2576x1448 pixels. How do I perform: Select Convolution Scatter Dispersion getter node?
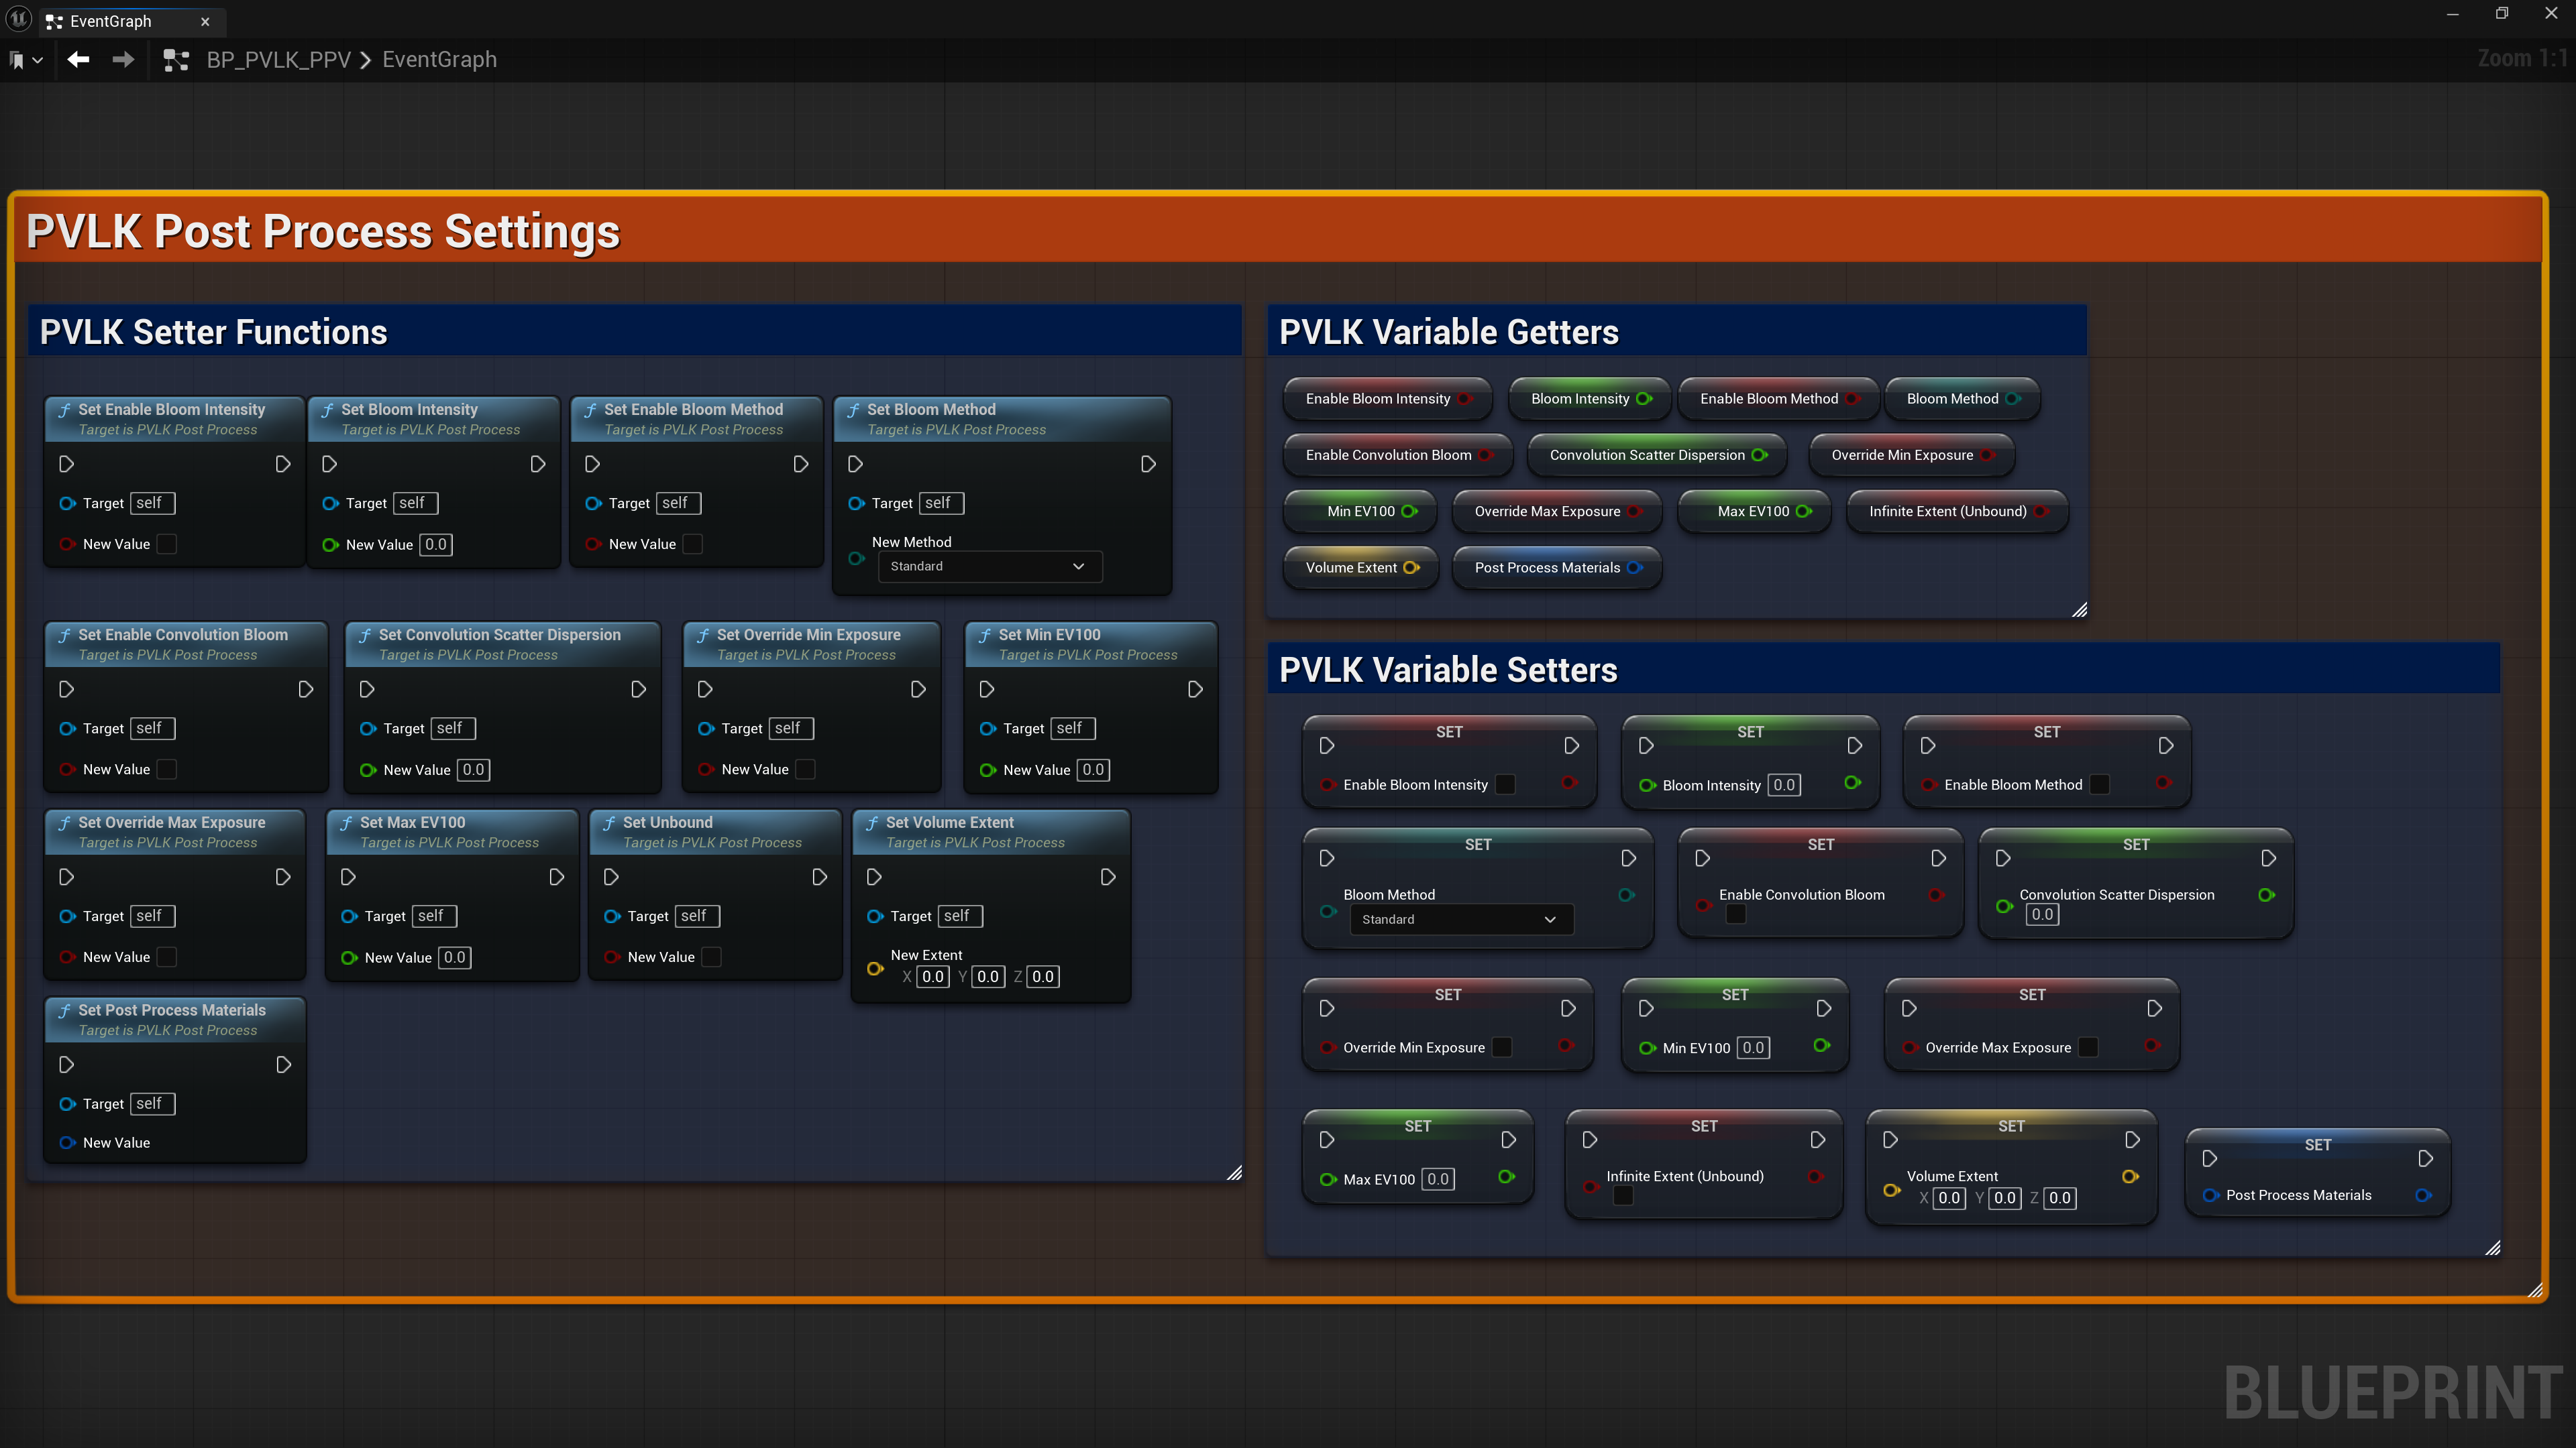tap(1657, 455)
